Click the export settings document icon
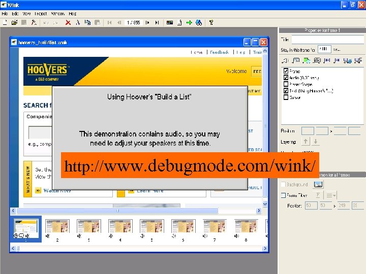Image resolution: width=366 pixels, height=274 pixels. (179, 22)
